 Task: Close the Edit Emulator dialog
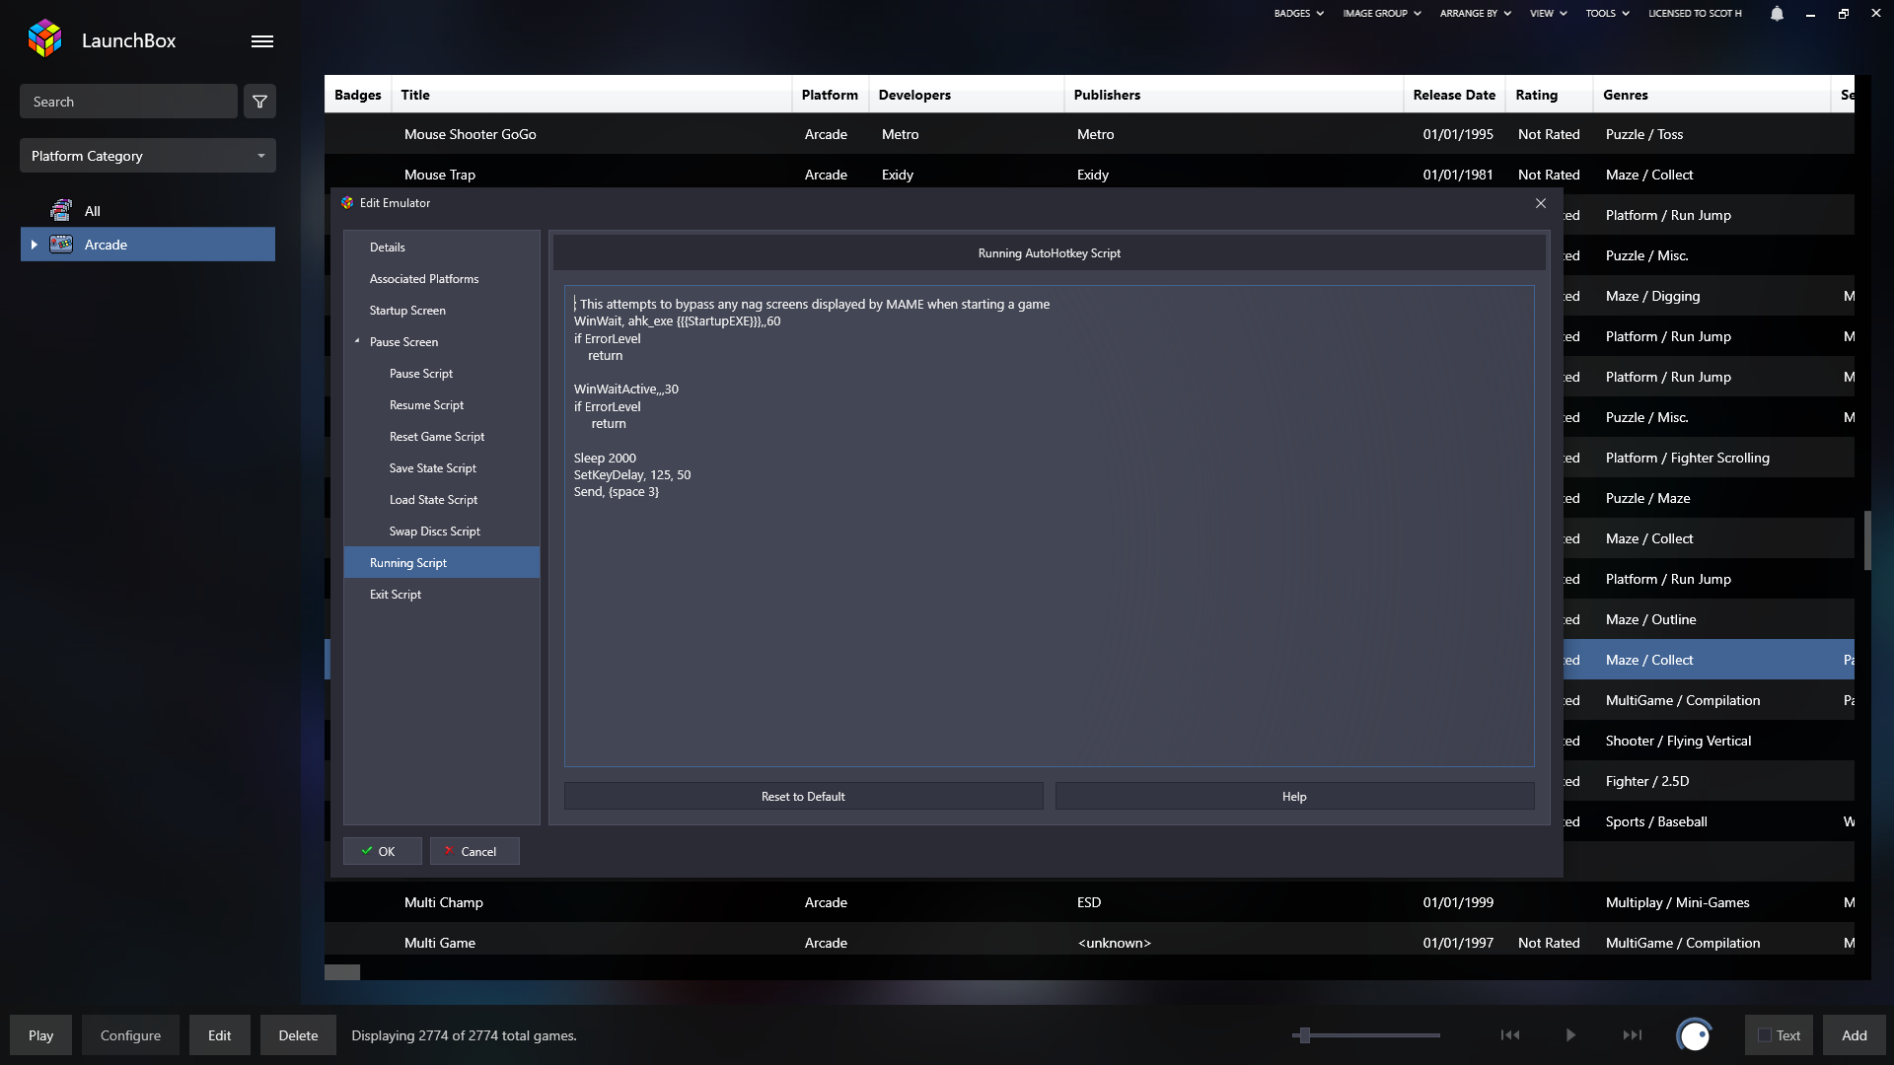1541,203
